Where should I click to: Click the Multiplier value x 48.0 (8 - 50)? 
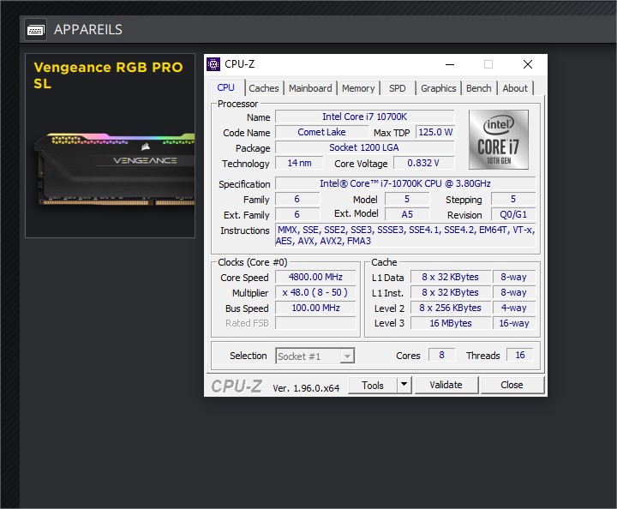click(315, 292)
